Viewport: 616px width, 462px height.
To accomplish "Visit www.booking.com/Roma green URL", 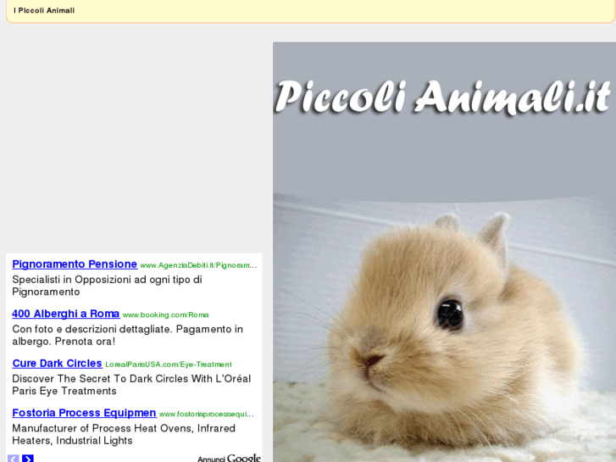I will tap(165, 315).
